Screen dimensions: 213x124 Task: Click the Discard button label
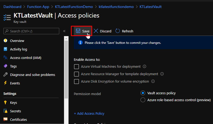(105, 31)
